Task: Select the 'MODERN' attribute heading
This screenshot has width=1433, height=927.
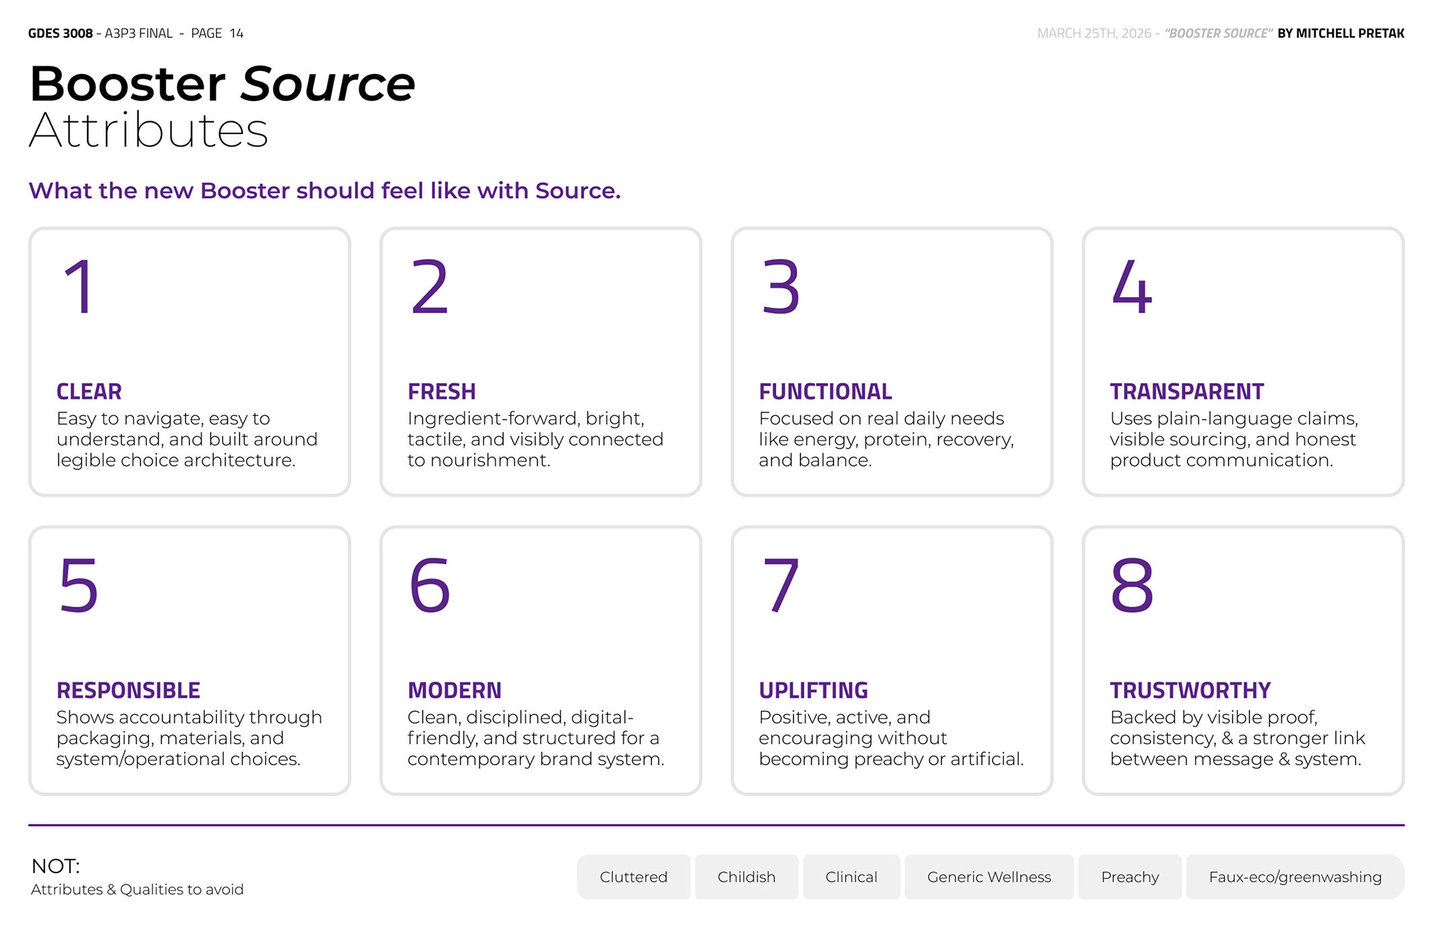Action: point(455,690)
